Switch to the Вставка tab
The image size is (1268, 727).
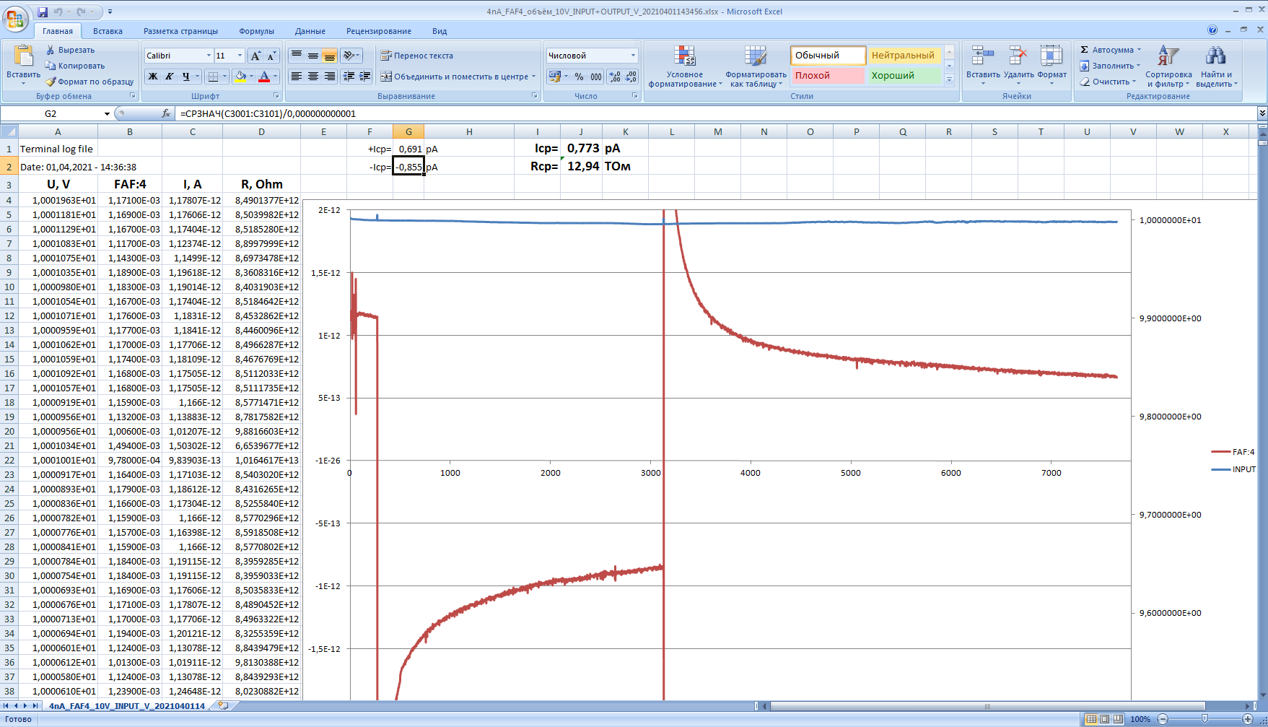click(108, 31)
